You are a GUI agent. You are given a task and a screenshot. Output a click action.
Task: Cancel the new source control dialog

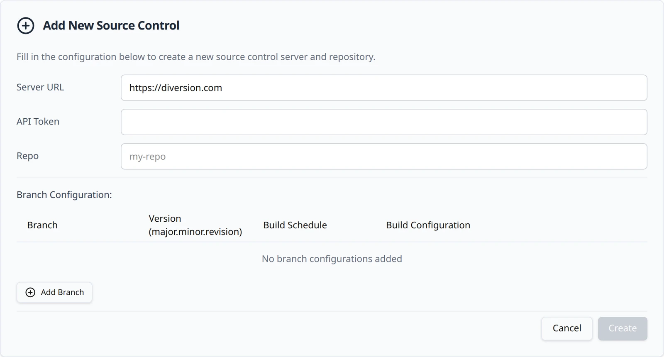[567, 328]
